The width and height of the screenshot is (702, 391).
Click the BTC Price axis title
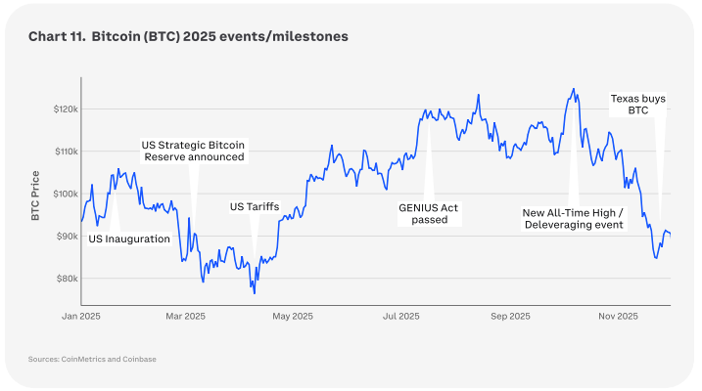click(35, 194)
